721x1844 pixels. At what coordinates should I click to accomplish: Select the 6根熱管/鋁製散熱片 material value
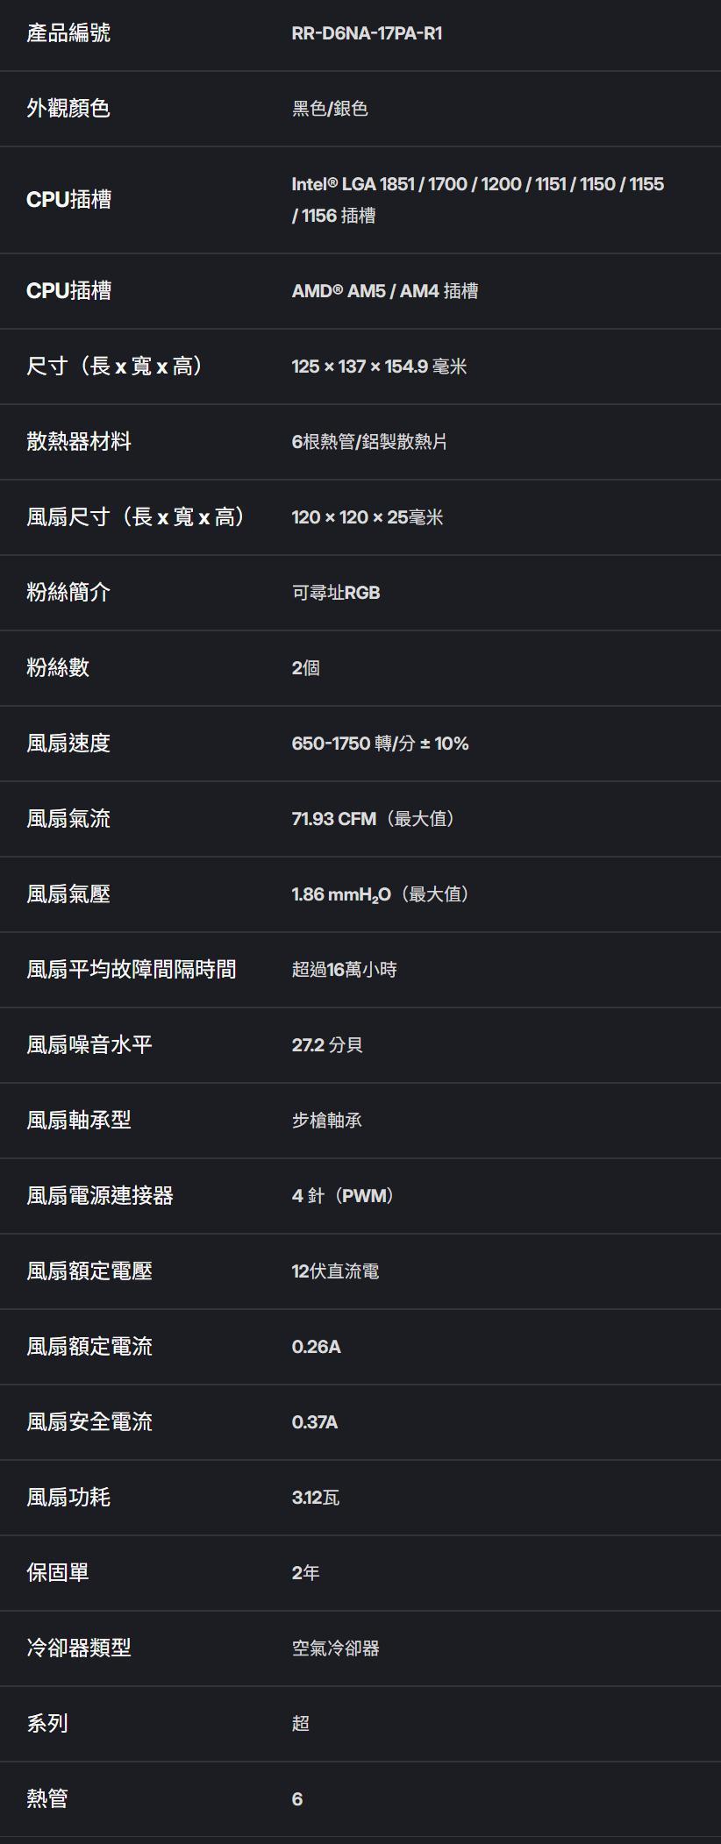coord(369,442)
